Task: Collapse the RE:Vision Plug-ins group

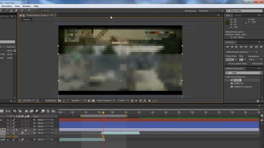Action: (x=226, y=77)
